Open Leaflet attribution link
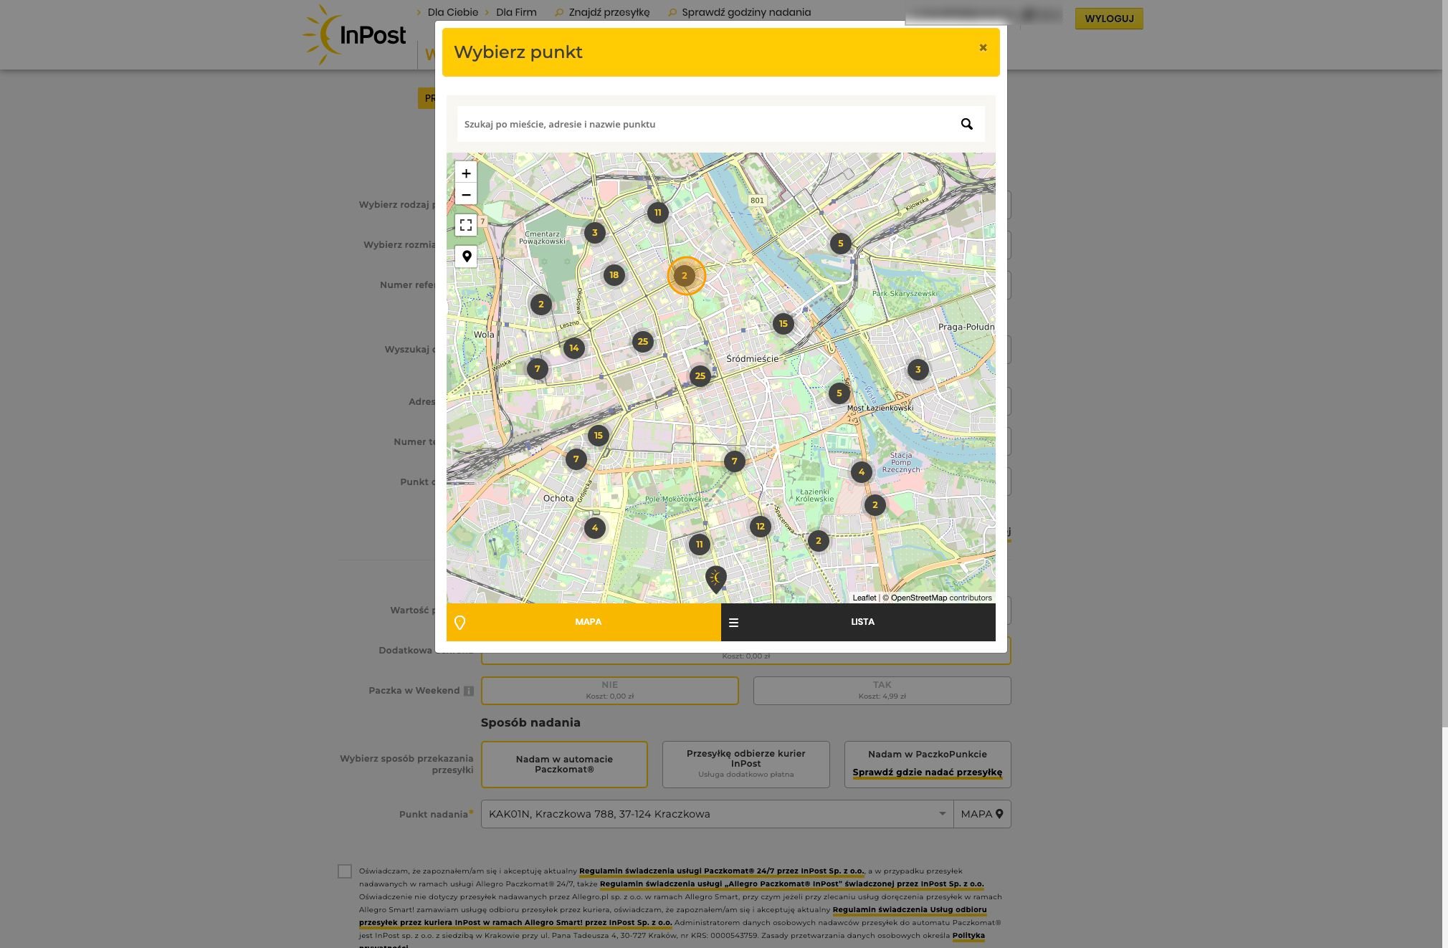1448x948 pixels. (x=864, y=598)
